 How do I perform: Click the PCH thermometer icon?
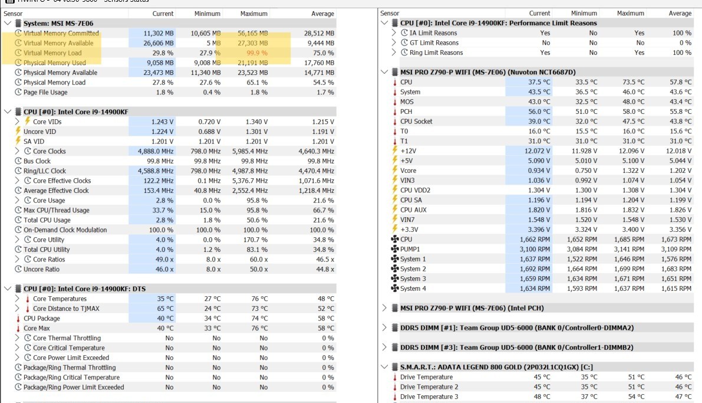[x=395, y=112]
